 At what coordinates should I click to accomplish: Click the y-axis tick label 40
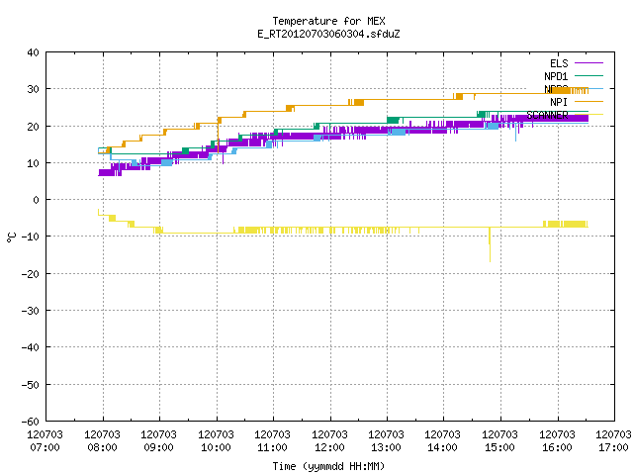coord(33,52)
